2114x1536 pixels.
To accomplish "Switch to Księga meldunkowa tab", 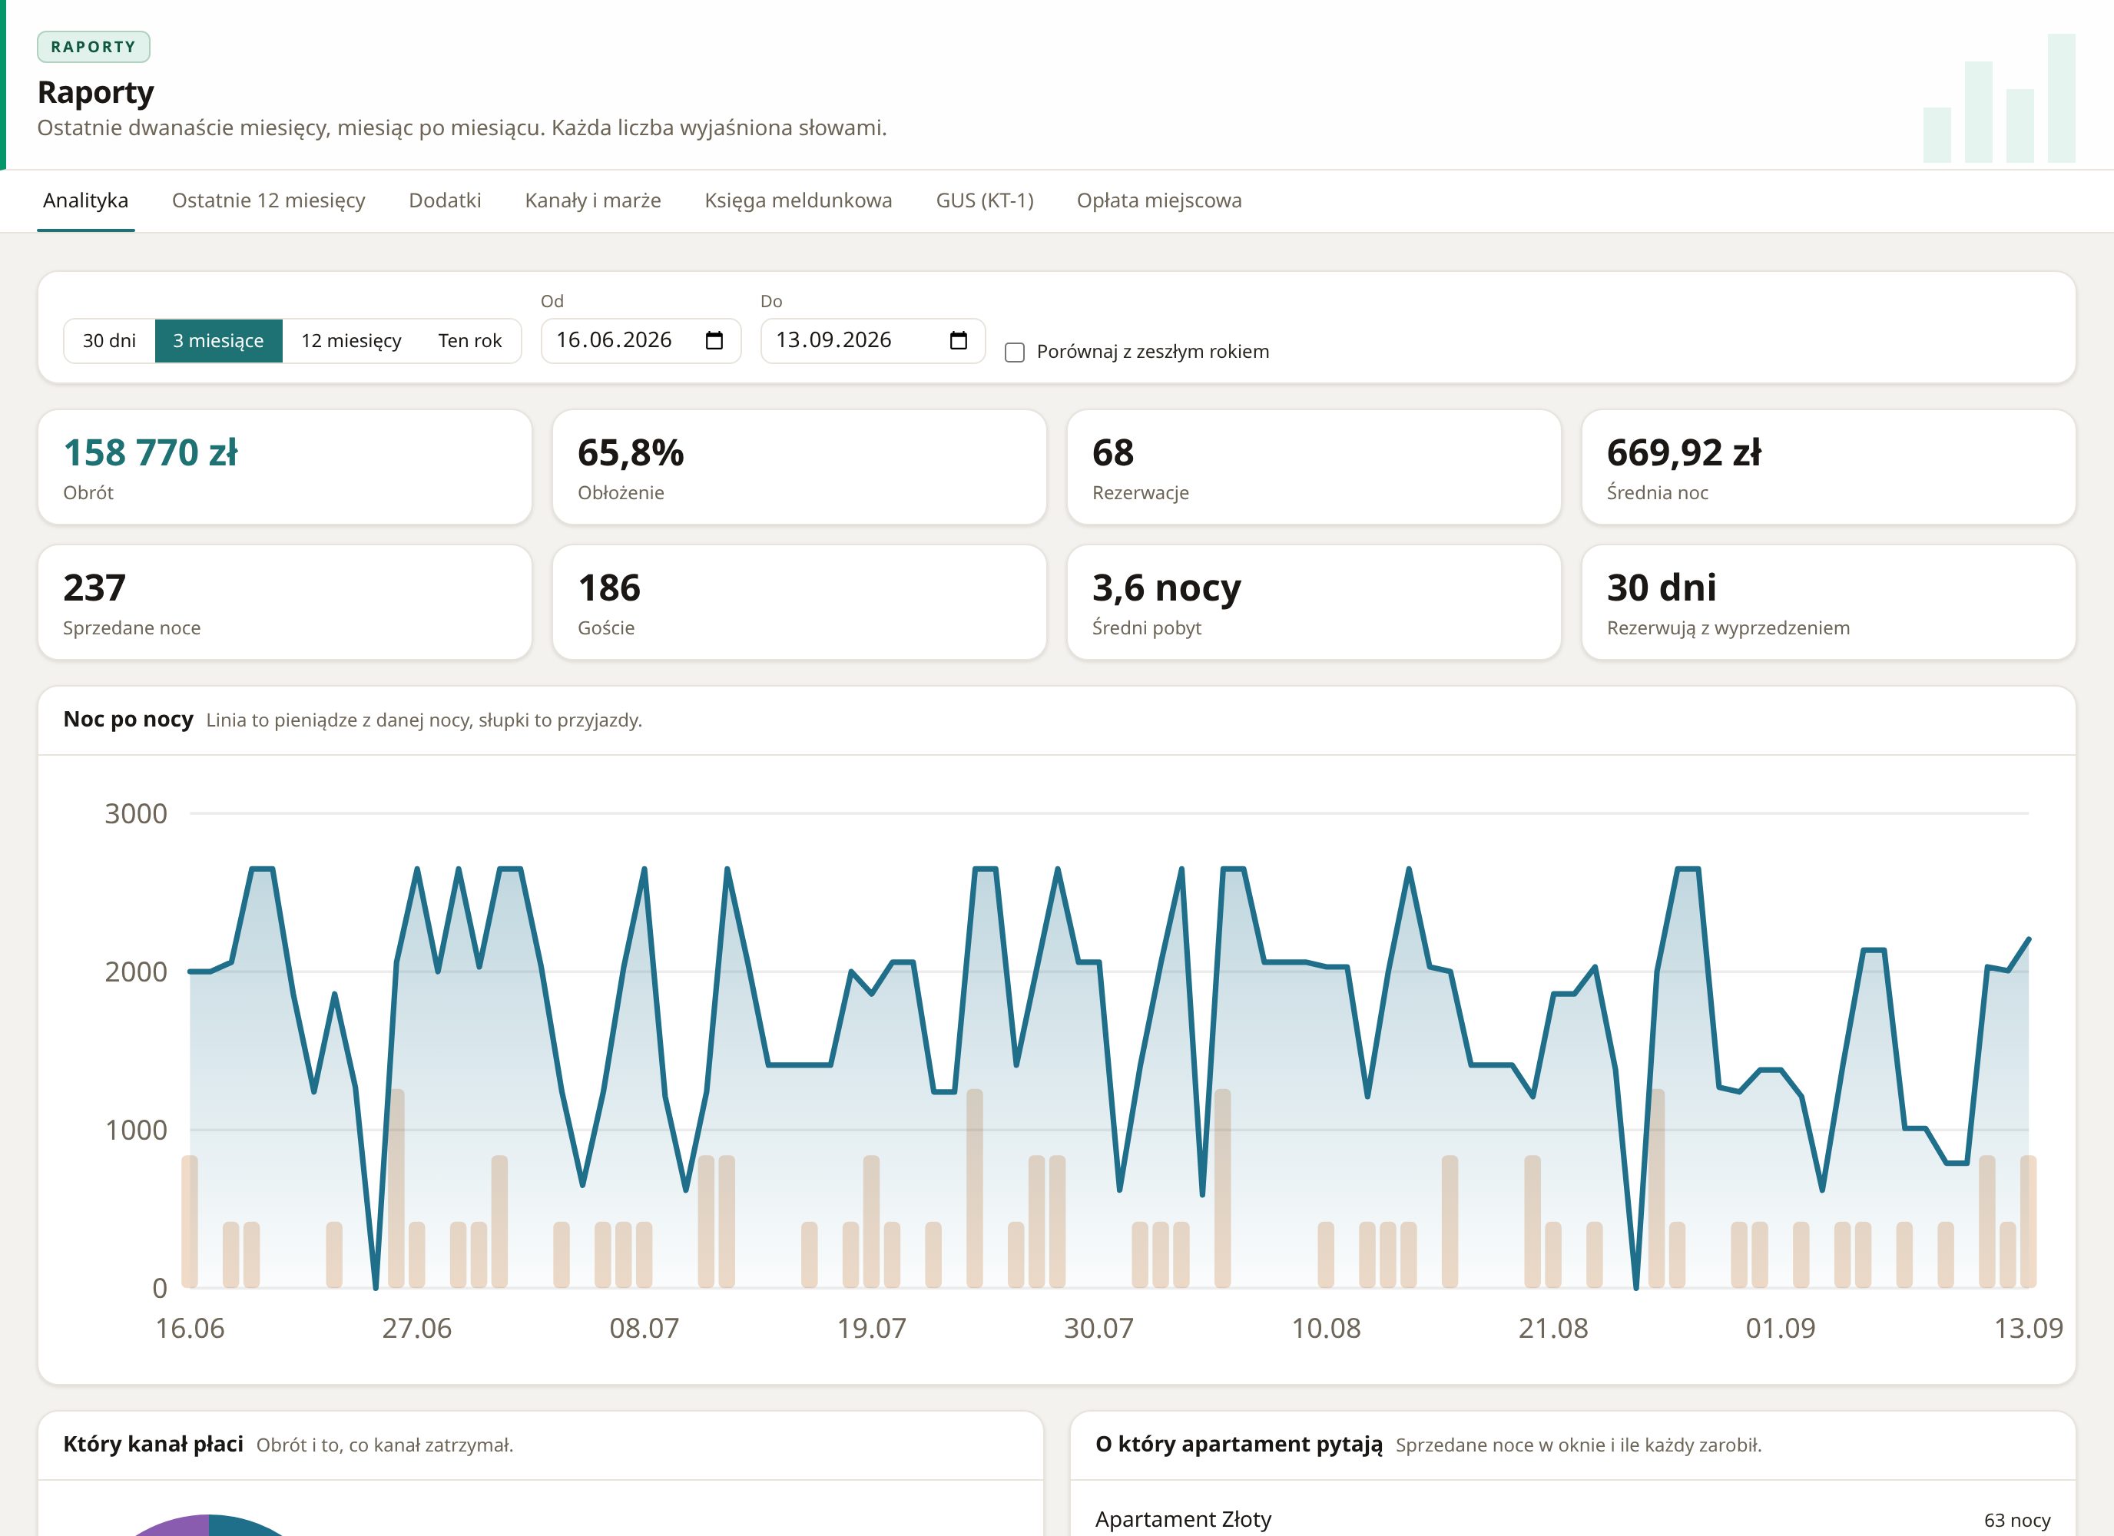I will tap(798, 200).
